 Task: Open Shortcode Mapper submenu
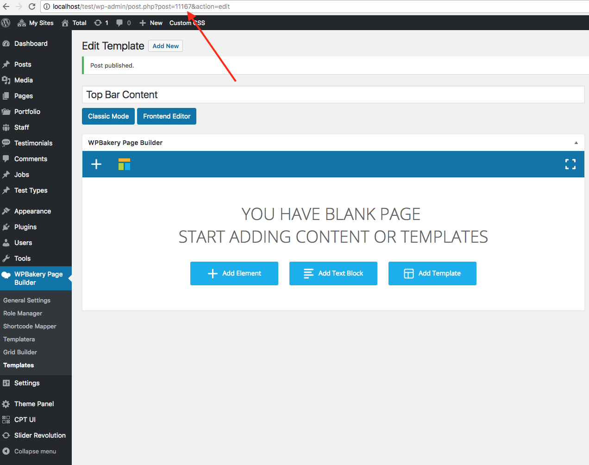30,326
